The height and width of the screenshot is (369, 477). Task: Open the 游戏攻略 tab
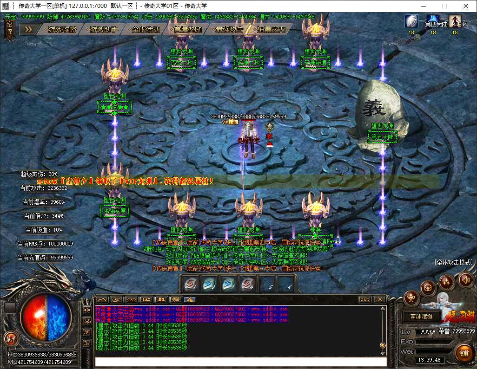pos(62,29)
